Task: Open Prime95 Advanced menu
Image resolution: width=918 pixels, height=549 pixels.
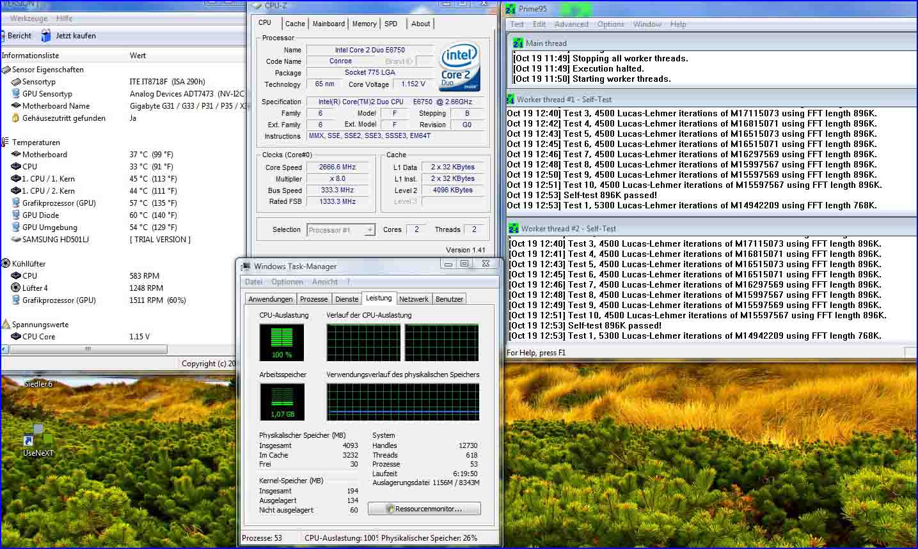Action: point(571,24)
